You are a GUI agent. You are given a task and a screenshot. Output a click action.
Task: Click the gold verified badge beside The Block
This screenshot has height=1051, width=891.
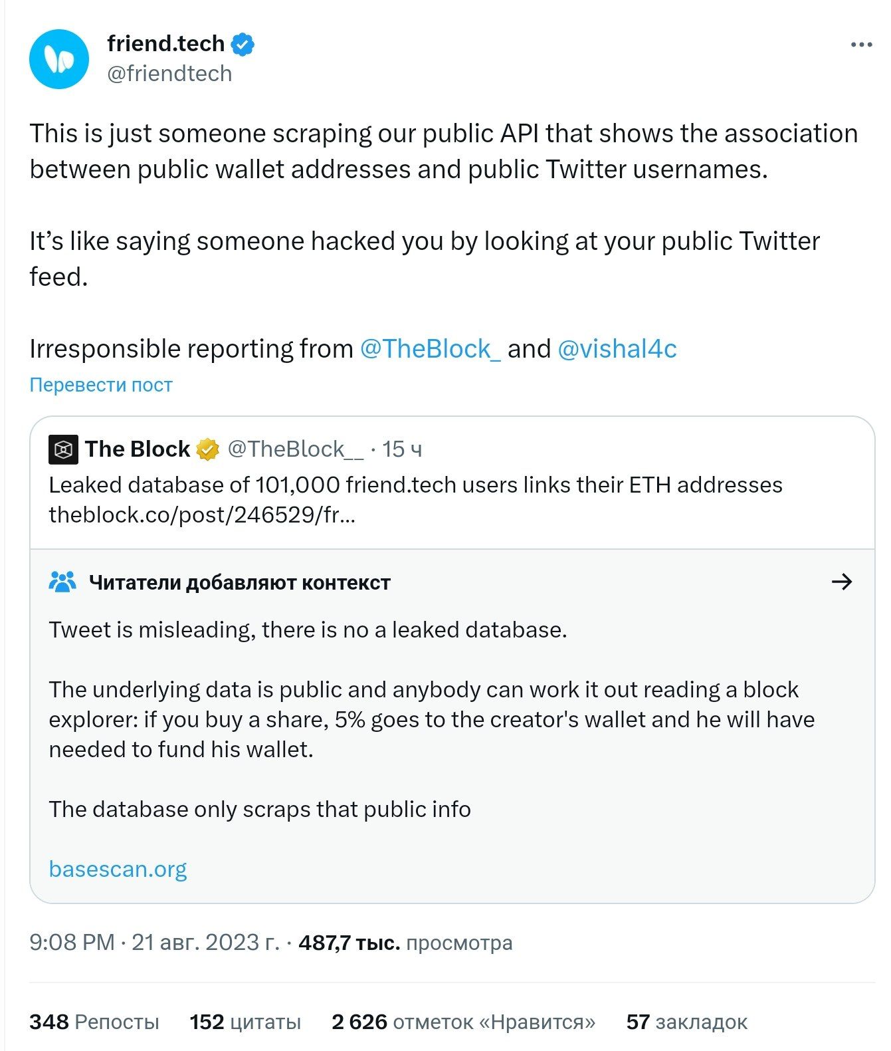(x=208, y=449)
